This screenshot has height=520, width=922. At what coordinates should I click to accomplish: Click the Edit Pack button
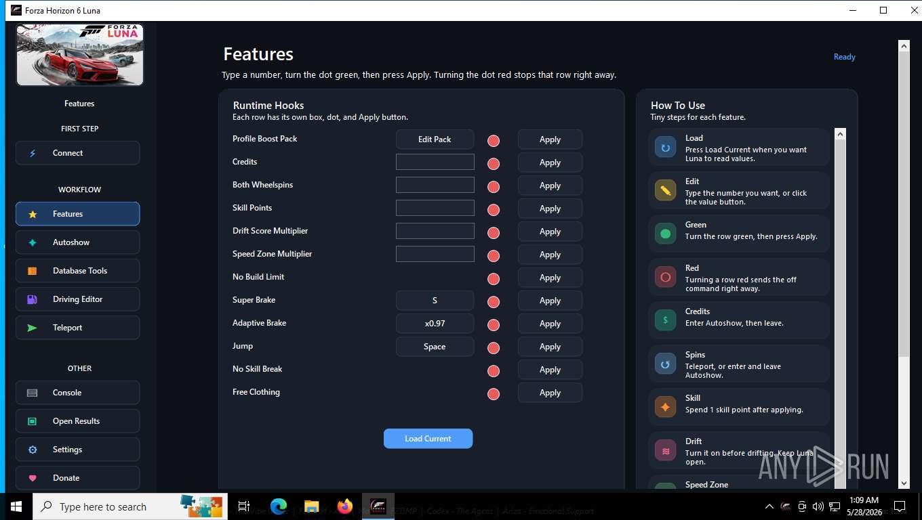pyautogui.click(x=435, y=139)
